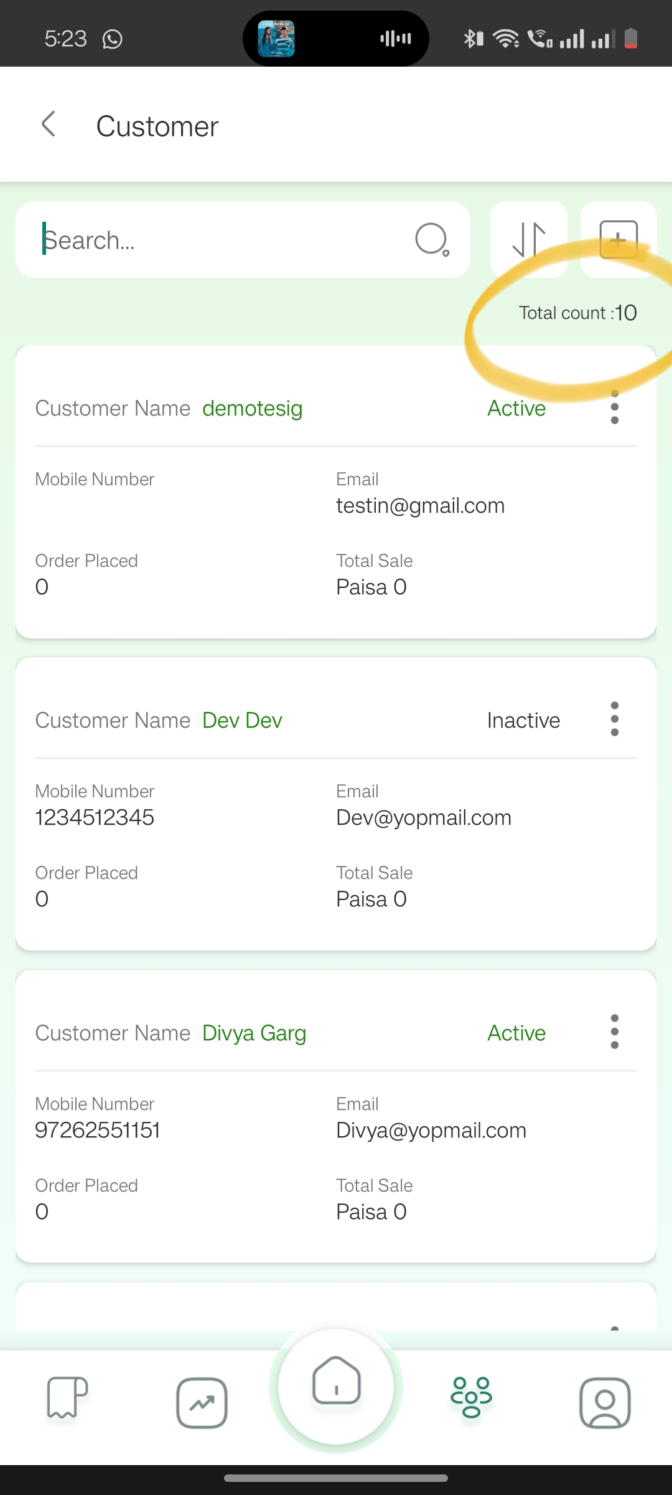Tap the add customer plus icon
Image resolution: width=672 pixels, height=1495 pixels.
[618, 240]
